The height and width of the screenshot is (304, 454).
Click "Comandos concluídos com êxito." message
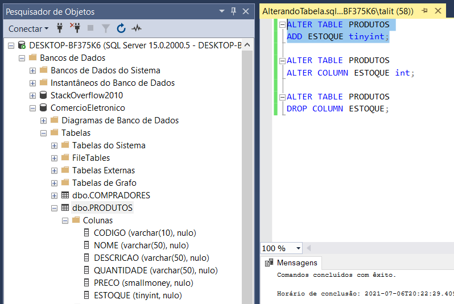pyautogui.click(x=336, y=275)
